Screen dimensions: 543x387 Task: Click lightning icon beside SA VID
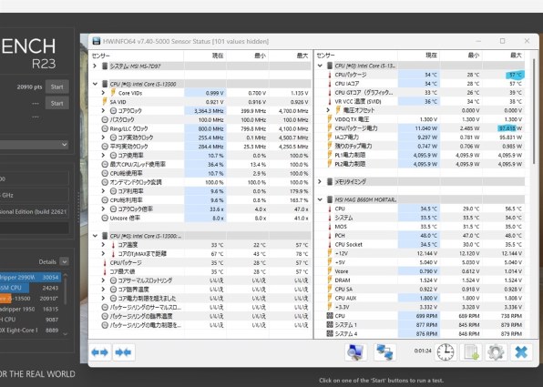[x=105, y=102]
